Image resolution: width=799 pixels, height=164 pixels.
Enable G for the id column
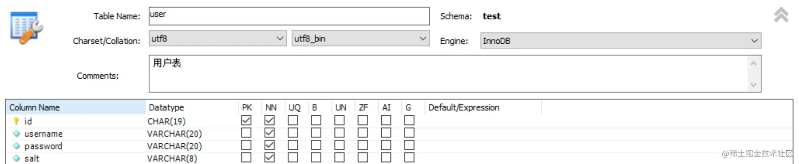tap(409, 120)
